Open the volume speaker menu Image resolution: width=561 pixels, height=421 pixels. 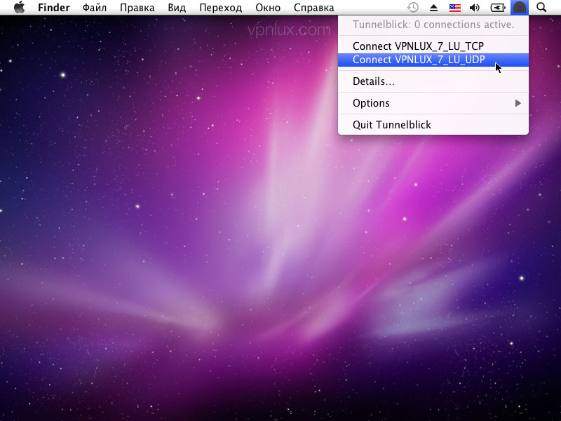point(475,8)
